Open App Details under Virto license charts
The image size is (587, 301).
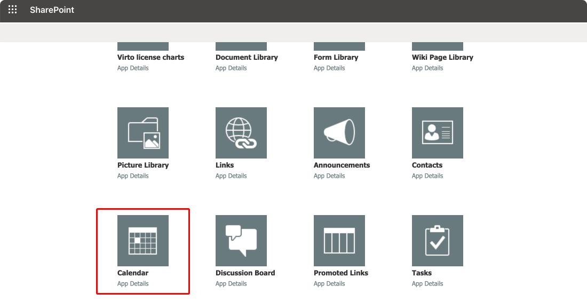coord(133,68)
